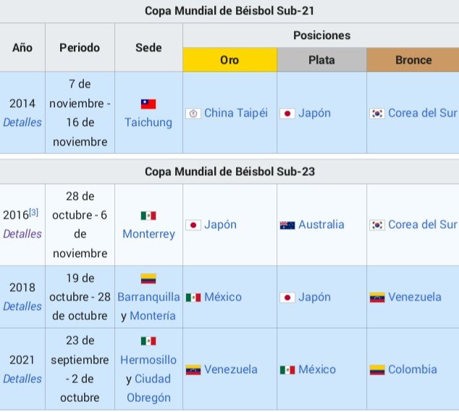Follow the Montería link
The image size is (459, 412).
[x=153, y=316]
